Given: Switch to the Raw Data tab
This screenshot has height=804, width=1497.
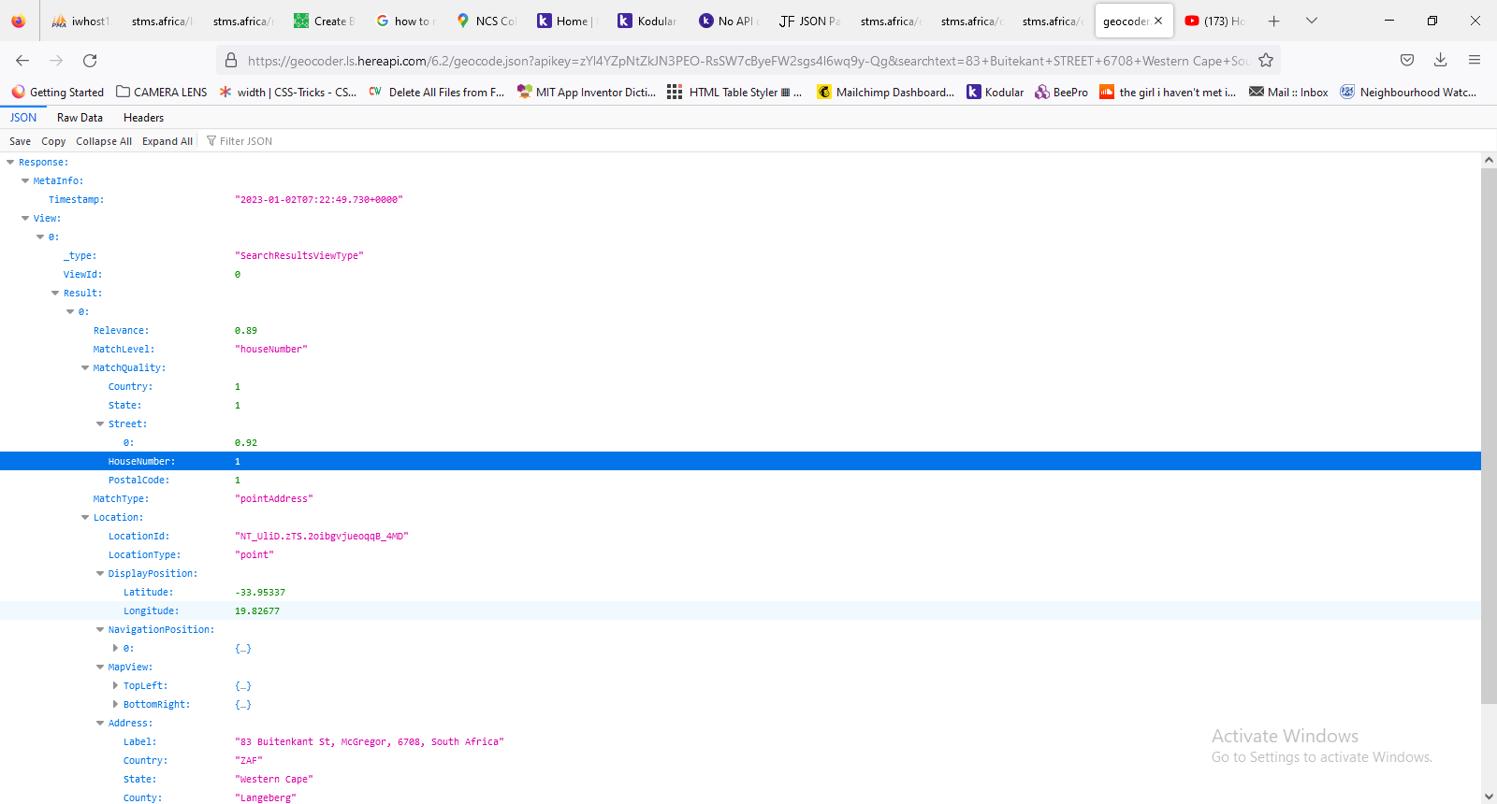Looking at the screenshot, I should (x=80, y=118).
